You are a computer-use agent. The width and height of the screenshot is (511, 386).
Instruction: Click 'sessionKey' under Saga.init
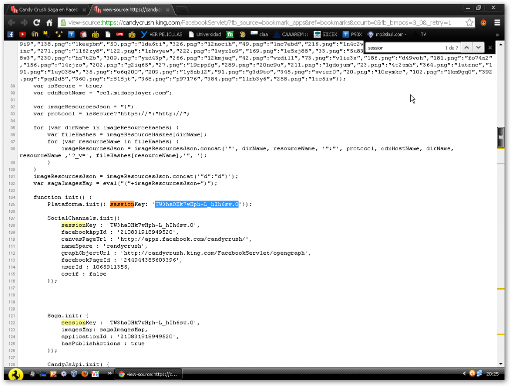pos(78,323)
